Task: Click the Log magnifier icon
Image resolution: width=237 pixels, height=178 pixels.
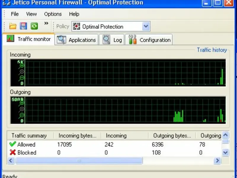Action: (x=106, y=40)
